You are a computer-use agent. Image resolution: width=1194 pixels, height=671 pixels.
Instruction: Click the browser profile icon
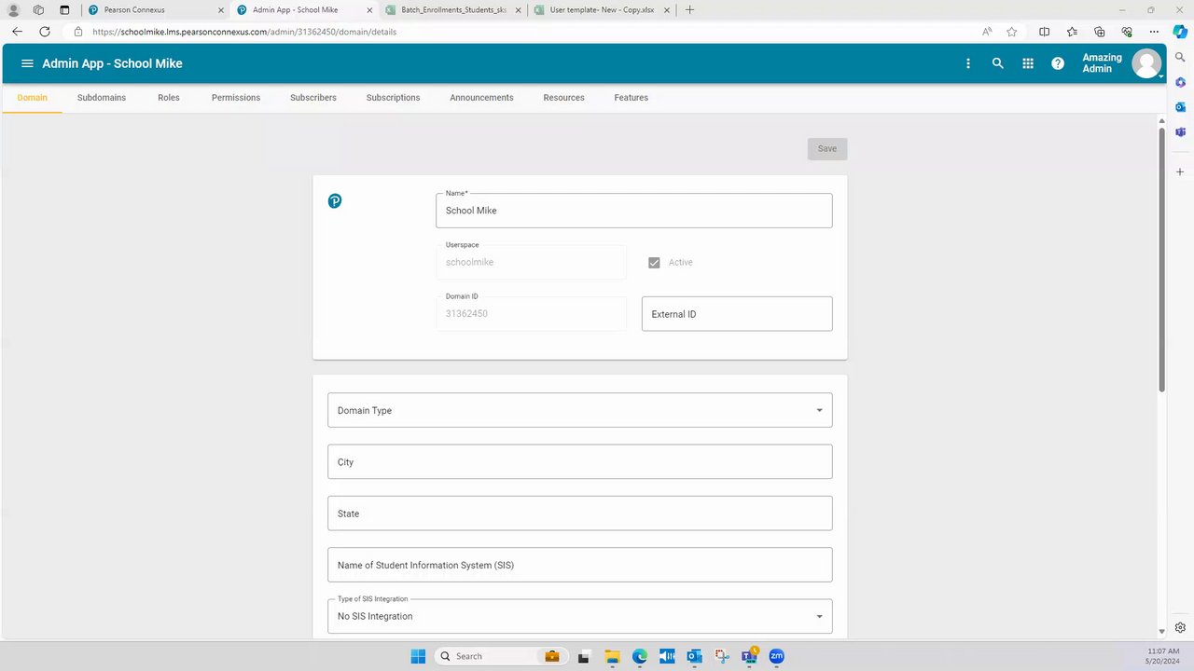pos(13,9)
